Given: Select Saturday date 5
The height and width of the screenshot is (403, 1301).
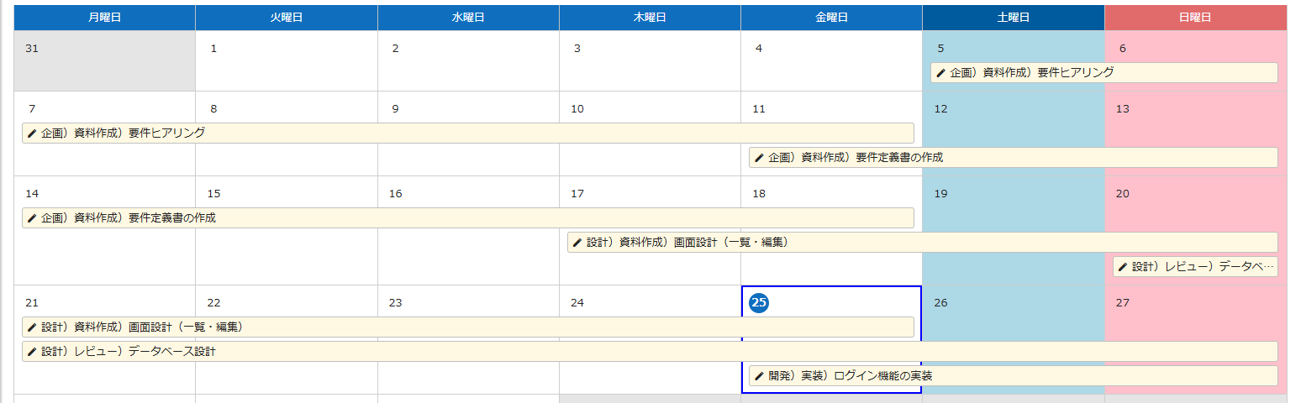Looking at the screenshot, I should [940, 49].
